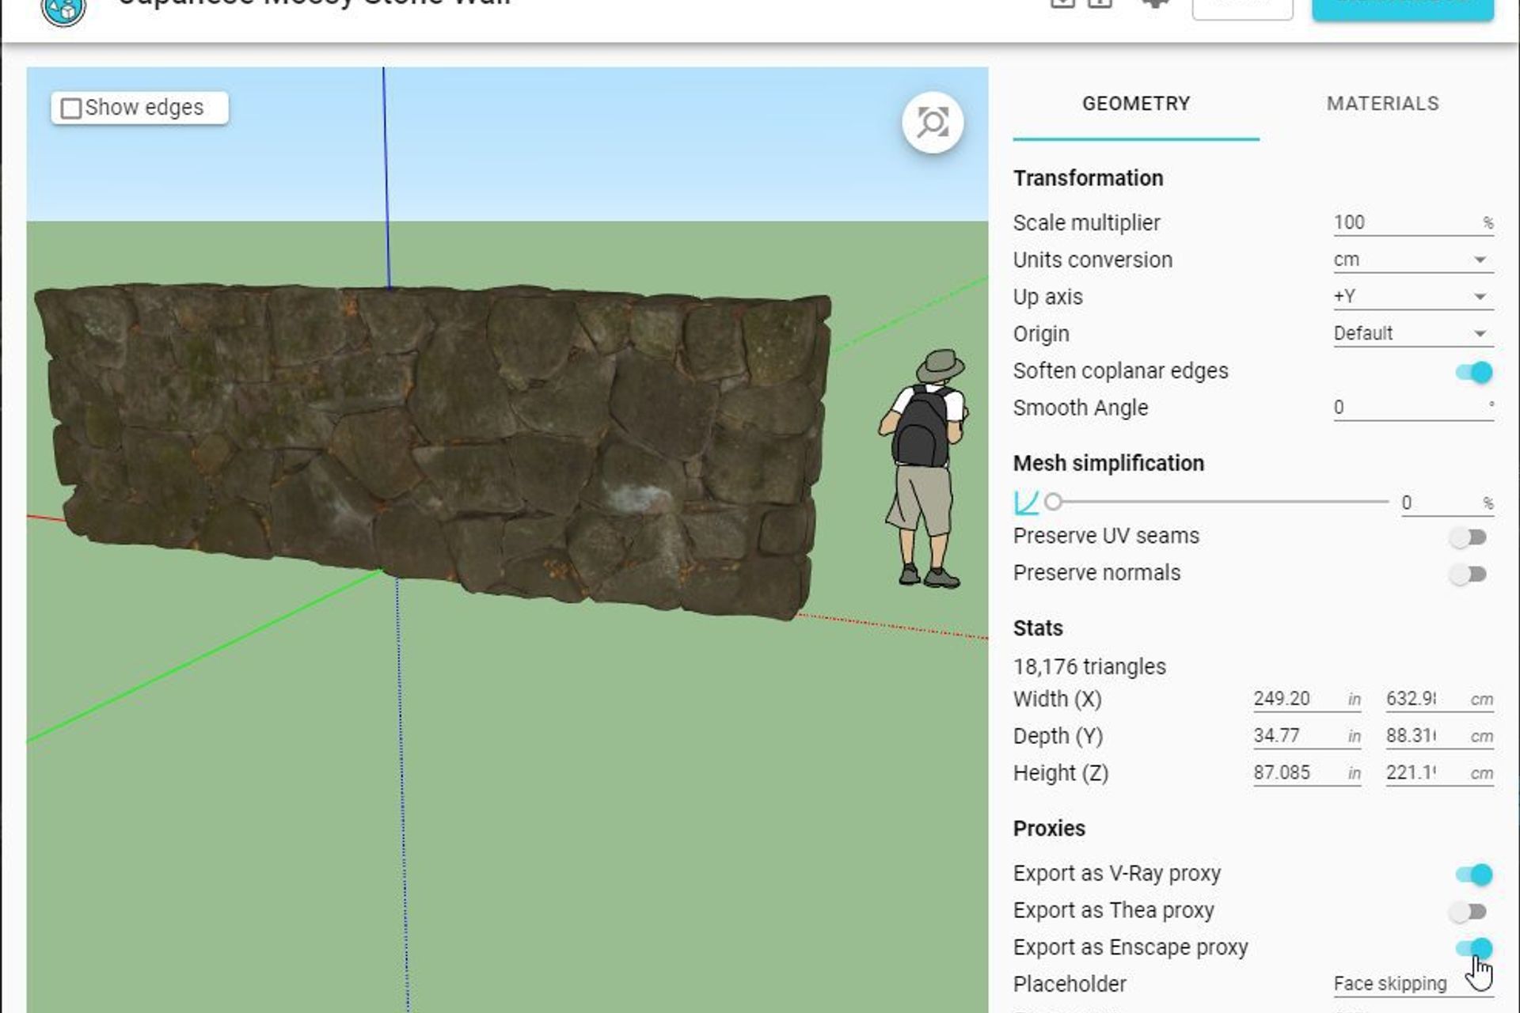Click the heart-shaped like icon in the header
Screen dimensions: 1520x1013
(x=1154, y=5)
